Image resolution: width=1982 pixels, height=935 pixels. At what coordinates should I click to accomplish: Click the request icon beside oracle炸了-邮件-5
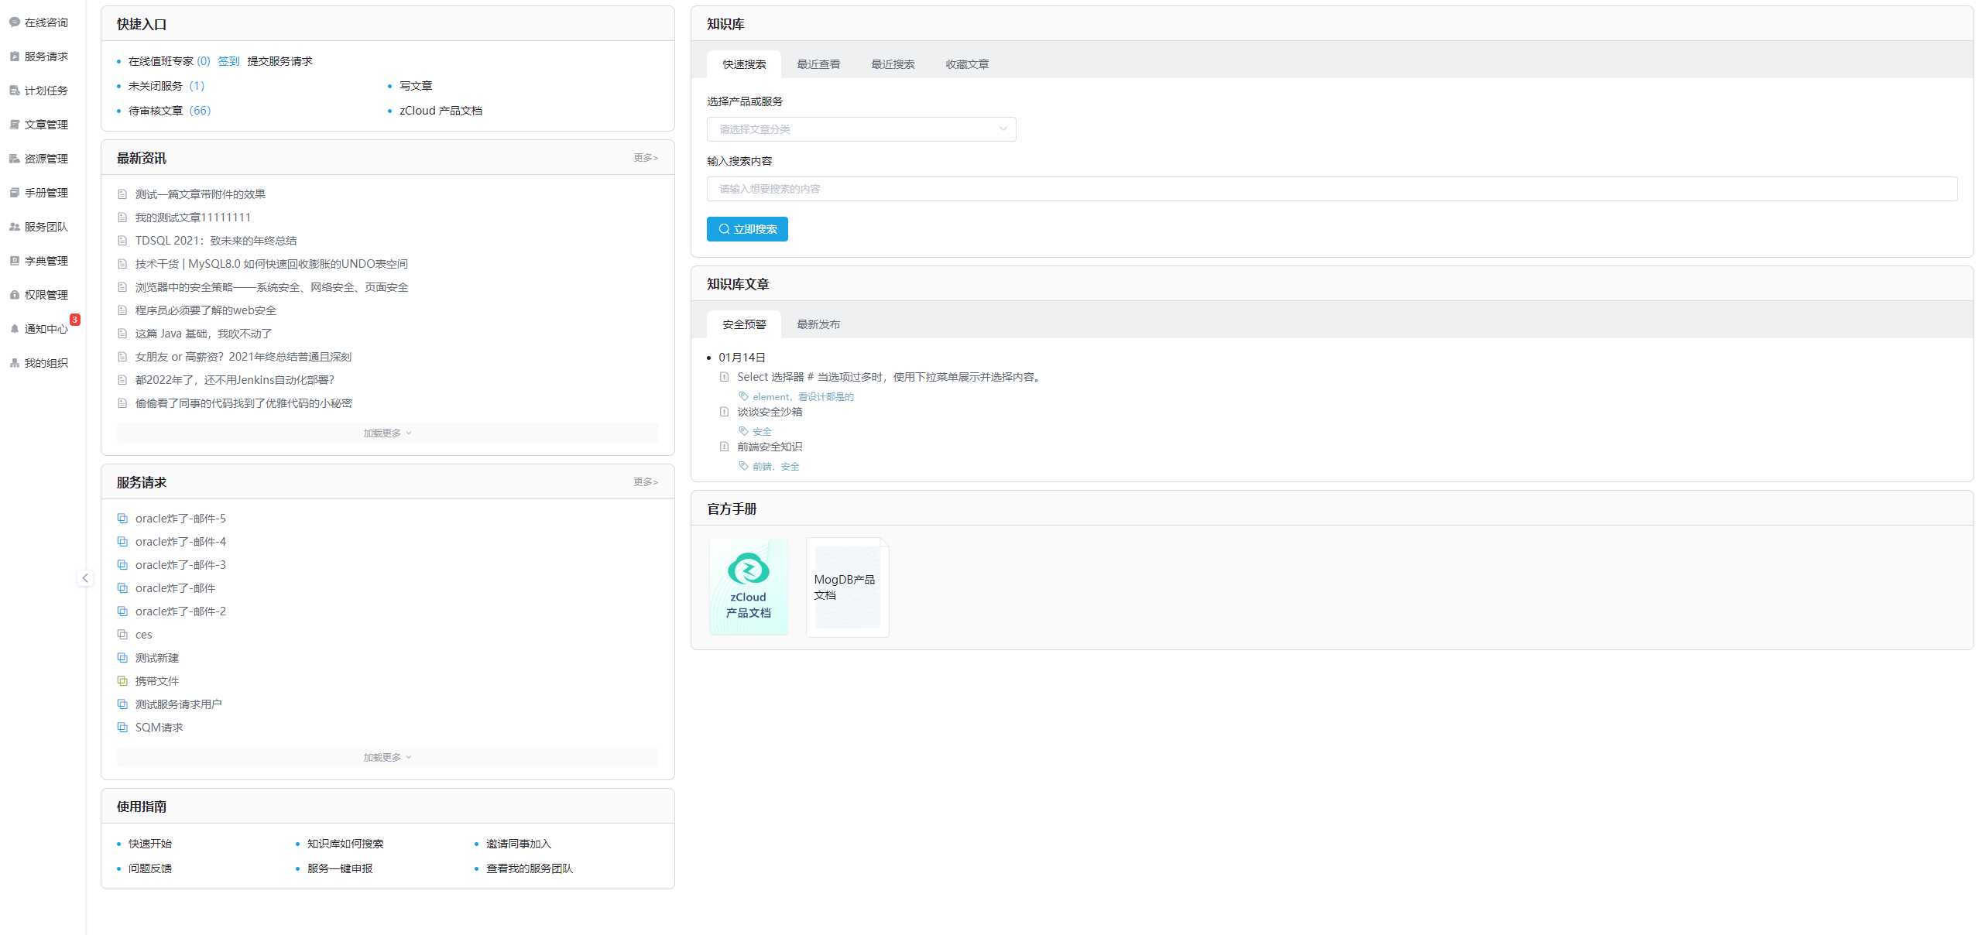(122, 519)
